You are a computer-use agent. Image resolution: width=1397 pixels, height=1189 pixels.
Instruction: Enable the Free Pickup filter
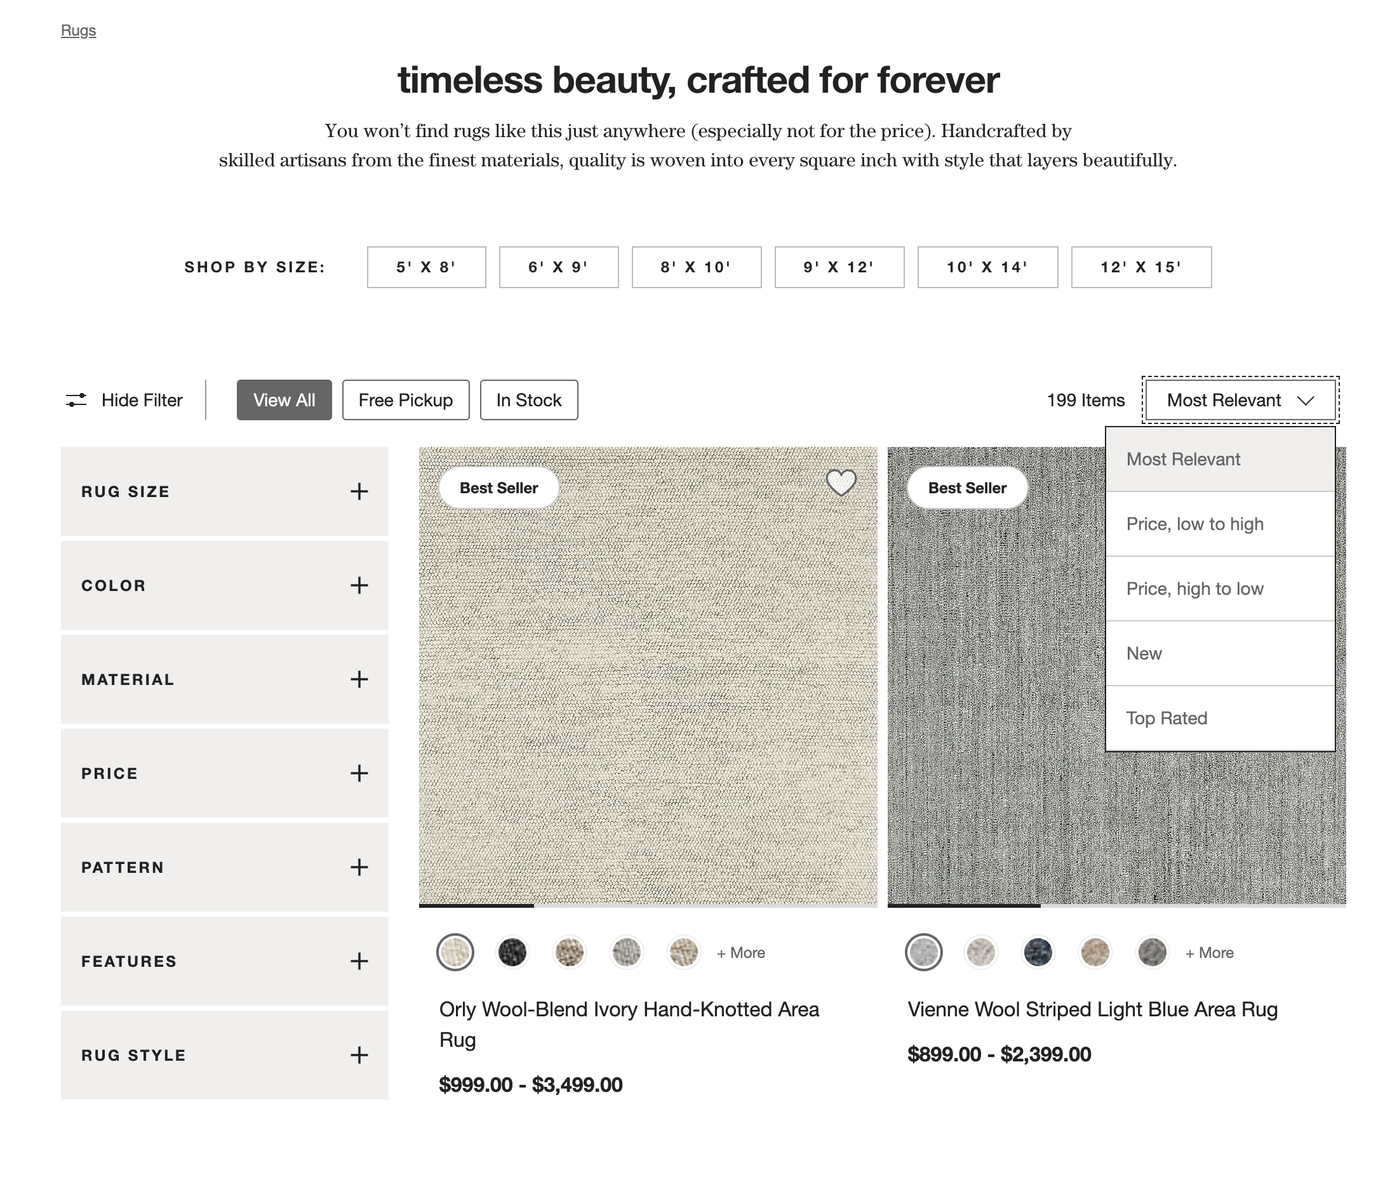(405, 400)
